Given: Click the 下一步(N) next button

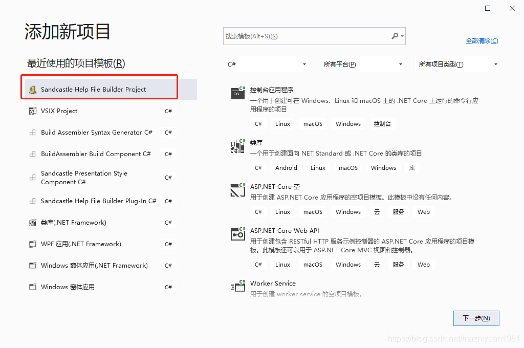Looking at the screenshot, I should pos(476,318).
